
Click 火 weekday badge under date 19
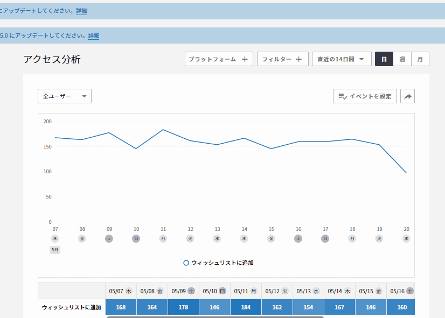coord(379,239)
